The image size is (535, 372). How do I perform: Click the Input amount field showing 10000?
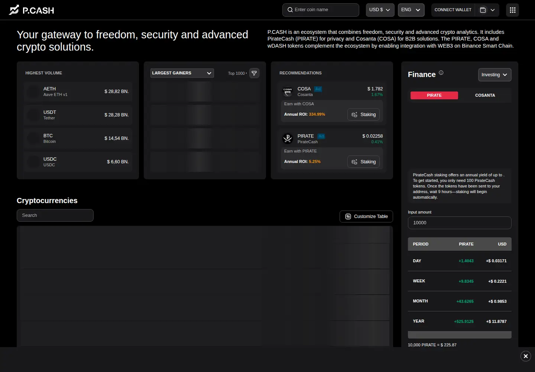[460, 223]
